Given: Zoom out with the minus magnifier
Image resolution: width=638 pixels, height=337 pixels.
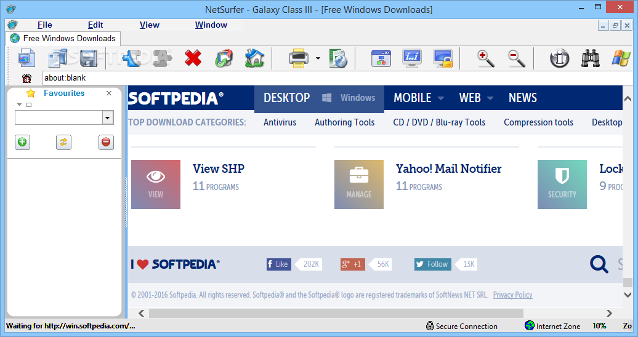Looking at the screenshot, I should 517,58.
